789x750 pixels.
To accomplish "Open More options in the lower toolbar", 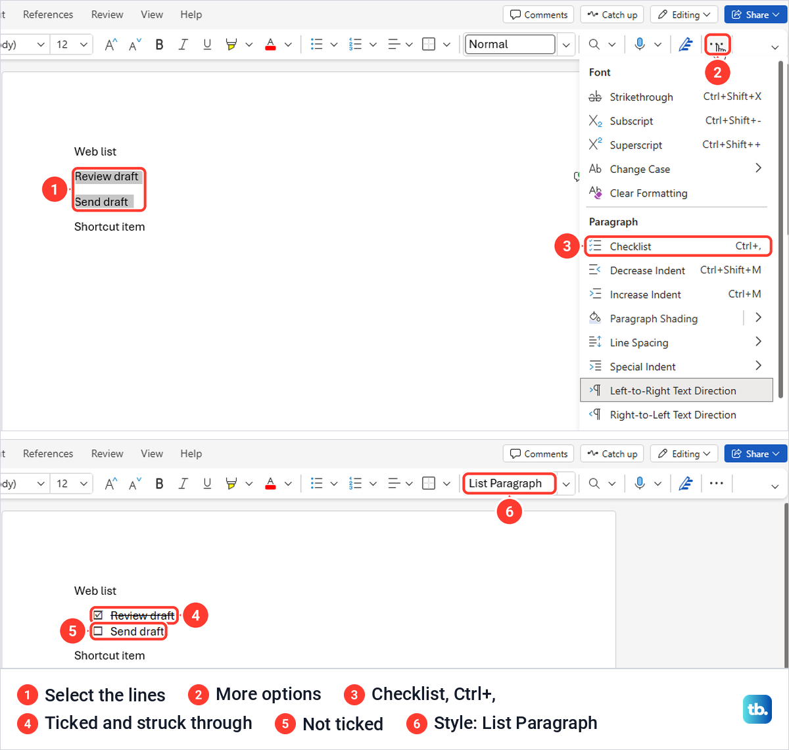I will pyautogui.click(x=717, y=483).
